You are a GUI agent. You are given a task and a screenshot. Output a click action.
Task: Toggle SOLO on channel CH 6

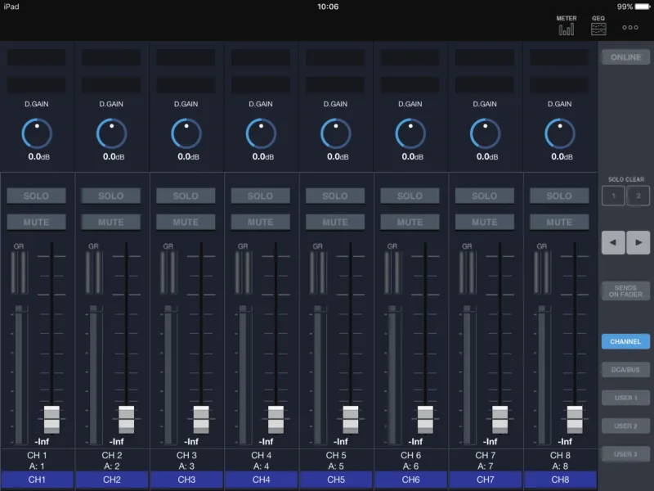click(410, 196)
